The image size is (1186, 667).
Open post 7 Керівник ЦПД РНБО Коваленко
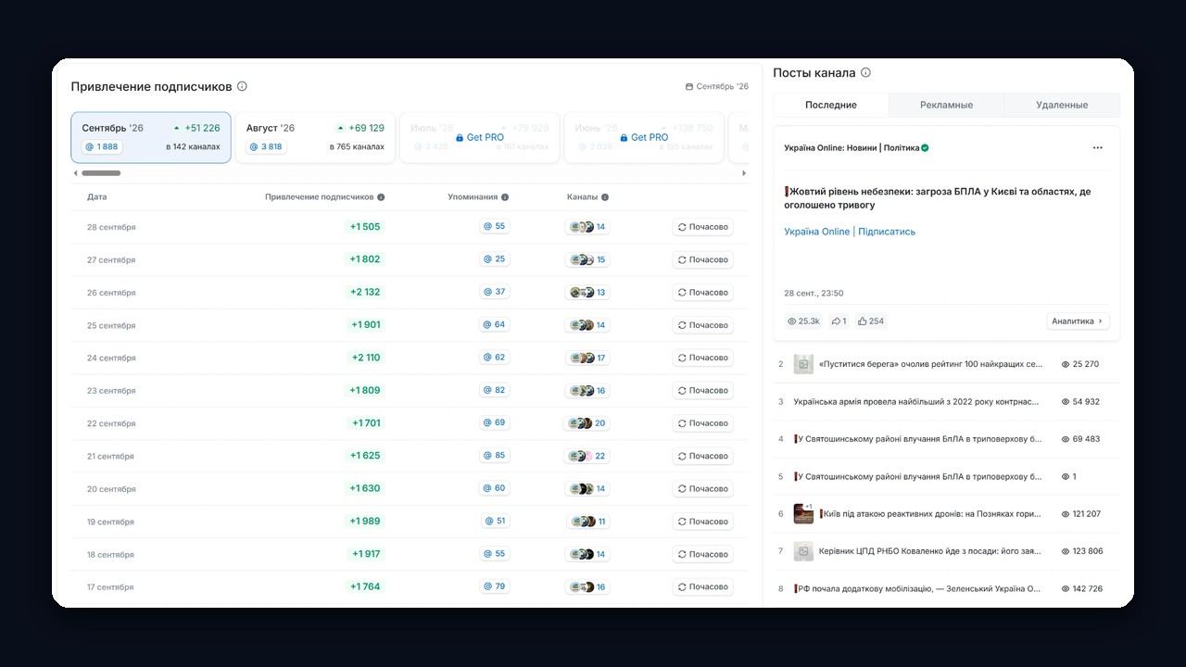(946, 551)
